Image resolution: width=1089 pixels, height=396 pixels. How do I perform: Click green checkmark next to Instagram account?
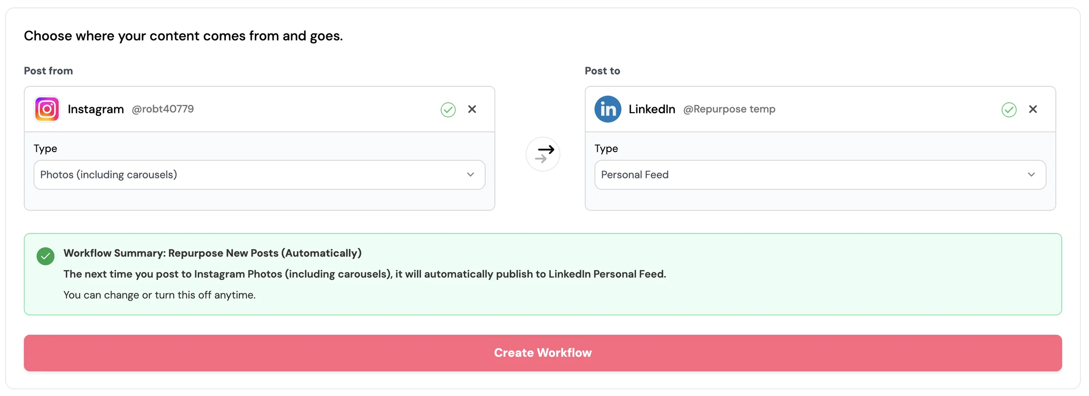click(448, 109)
